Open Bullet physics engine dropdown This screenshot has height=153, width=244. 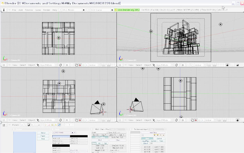[x=100, y=132]
